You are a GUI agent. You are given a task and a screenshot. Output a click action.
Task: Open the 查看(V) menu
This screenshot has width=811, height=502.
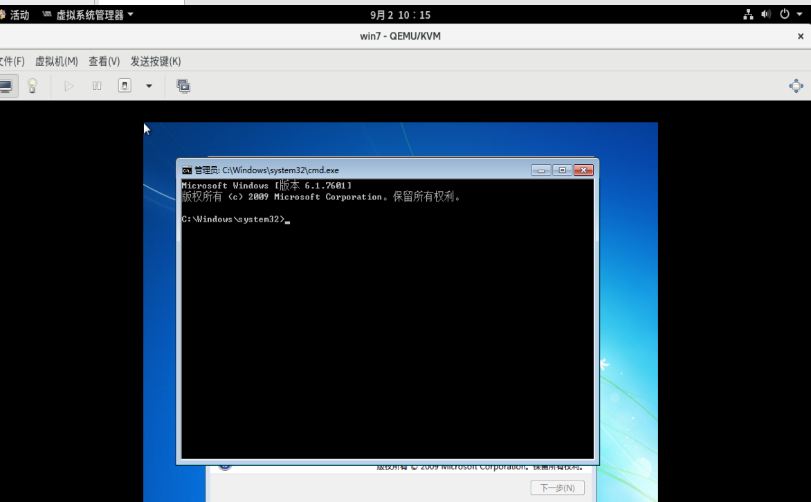104,62
